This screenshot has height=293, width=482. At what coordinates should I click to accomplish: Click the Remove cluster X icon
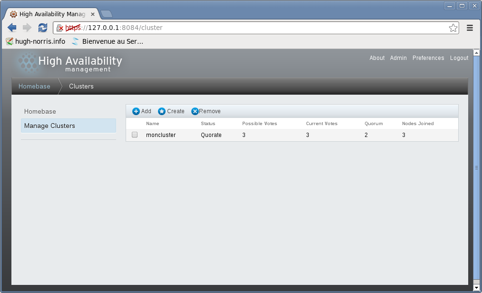click(195, 111)
